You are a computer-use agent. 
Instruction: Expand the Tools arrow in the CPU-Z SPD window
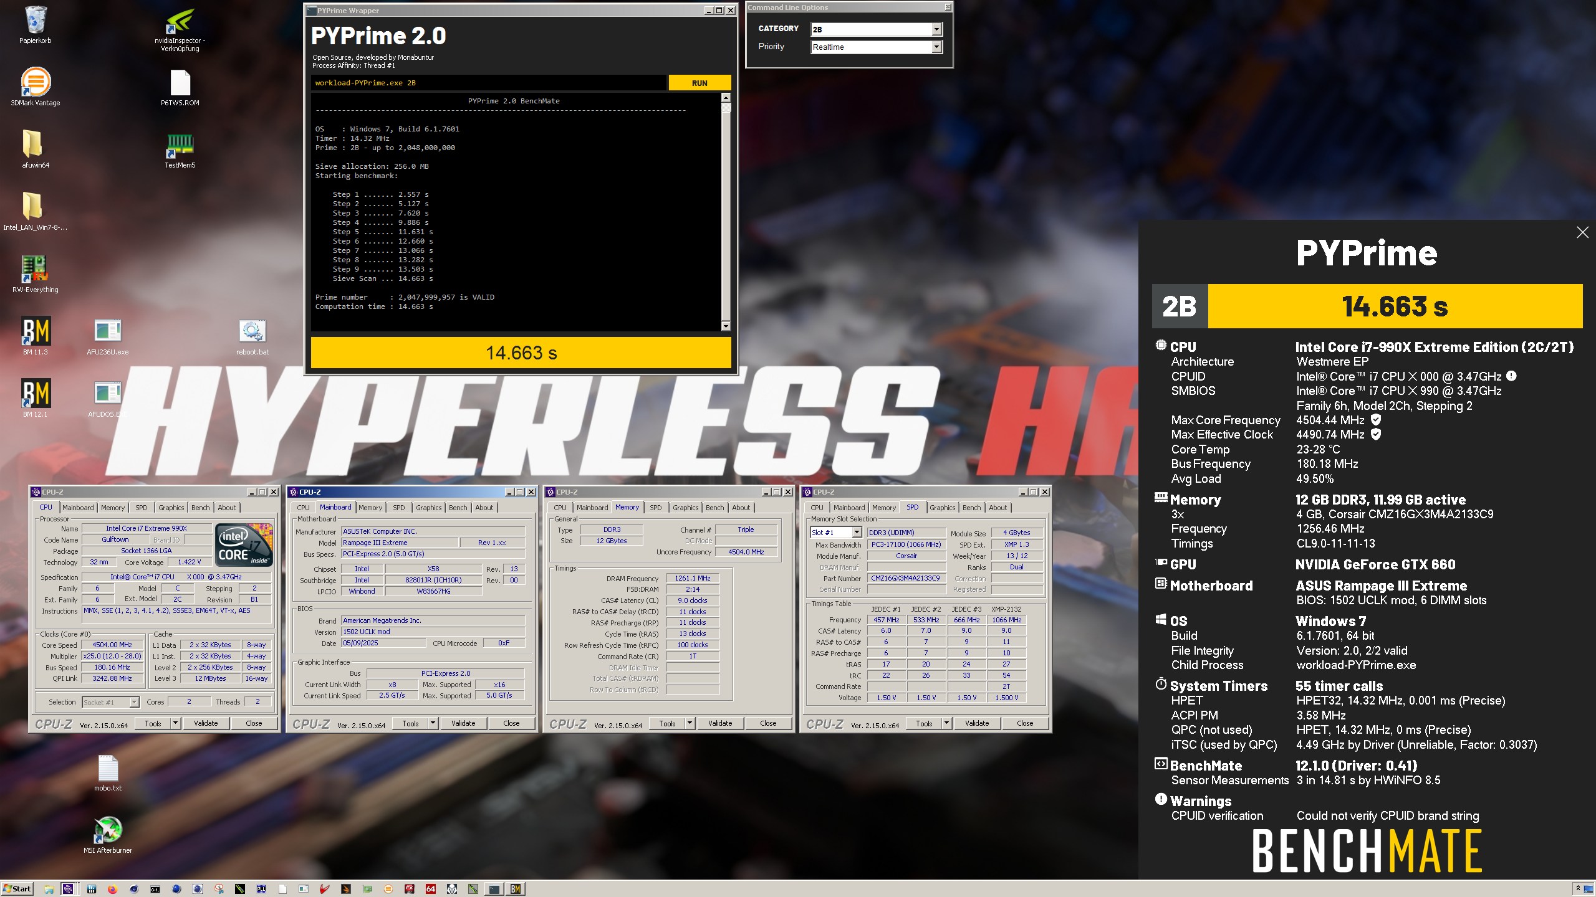pyautogui.click(x=946, y=723)
